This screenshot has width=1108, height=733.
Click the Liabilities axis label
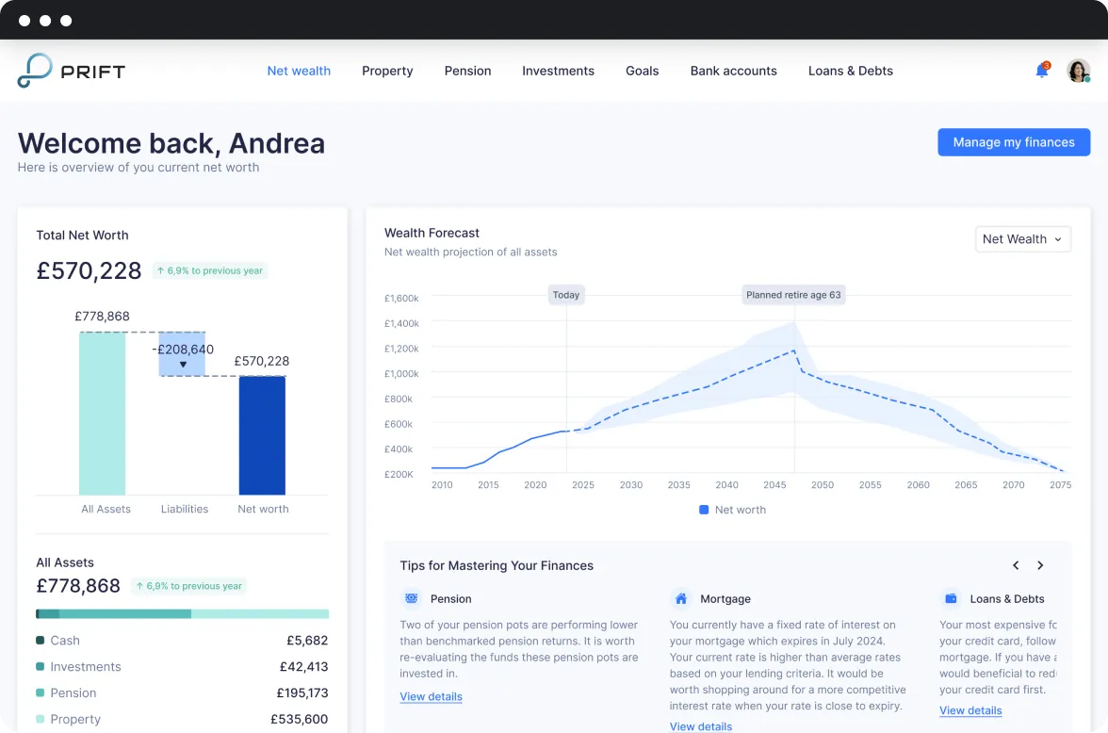click(185, 509)
